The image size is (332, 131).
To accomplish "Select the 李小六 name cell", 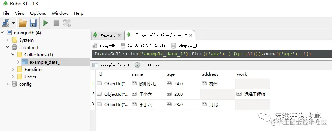I will coord(148,104).
